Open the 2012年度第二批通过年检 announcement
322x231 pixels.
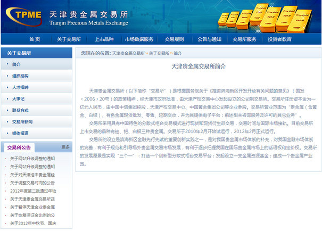(32, 191)
